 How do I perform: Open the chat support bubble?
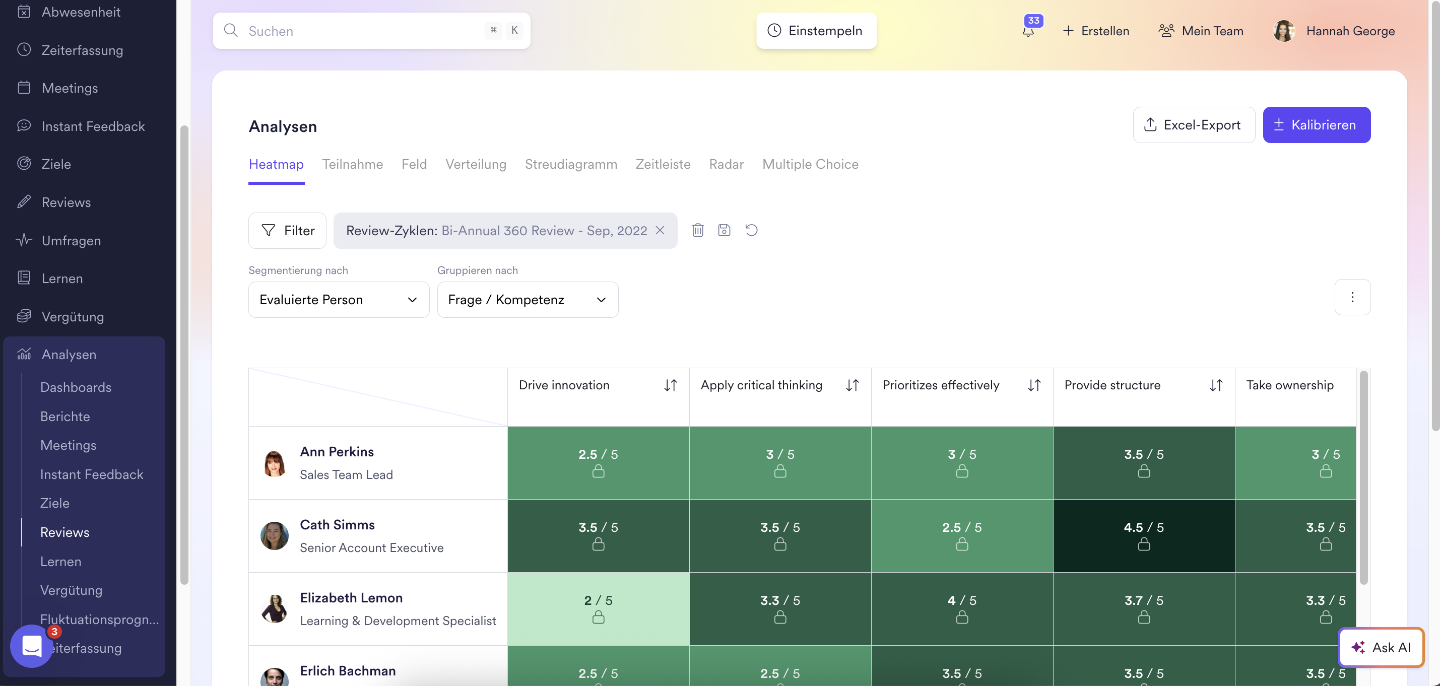(x=32, y=646)
